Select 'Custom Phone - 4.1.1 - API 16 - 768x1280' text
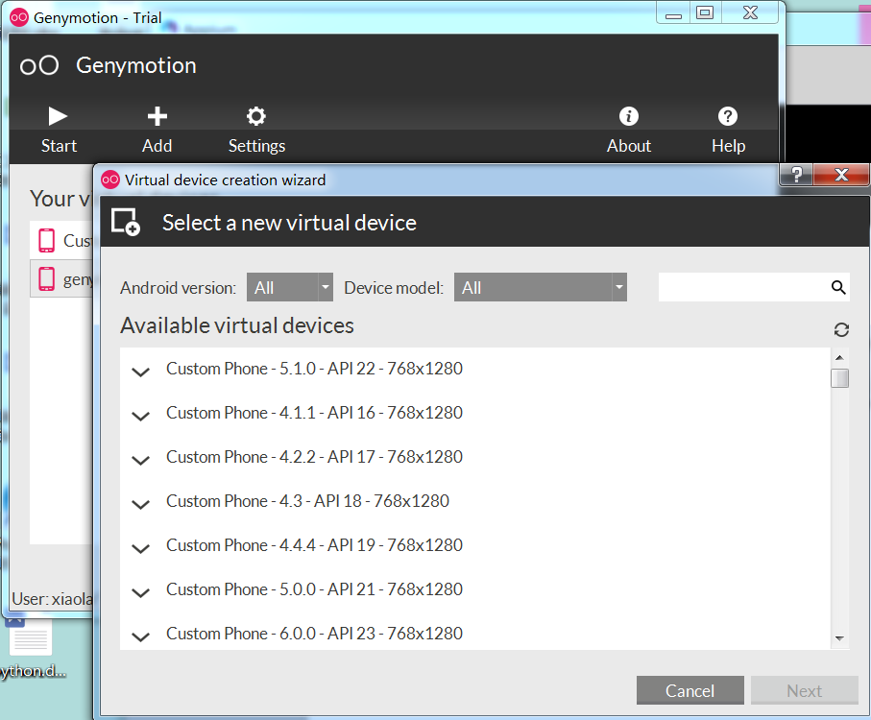 pyautogui.click(x=314, y=413)
